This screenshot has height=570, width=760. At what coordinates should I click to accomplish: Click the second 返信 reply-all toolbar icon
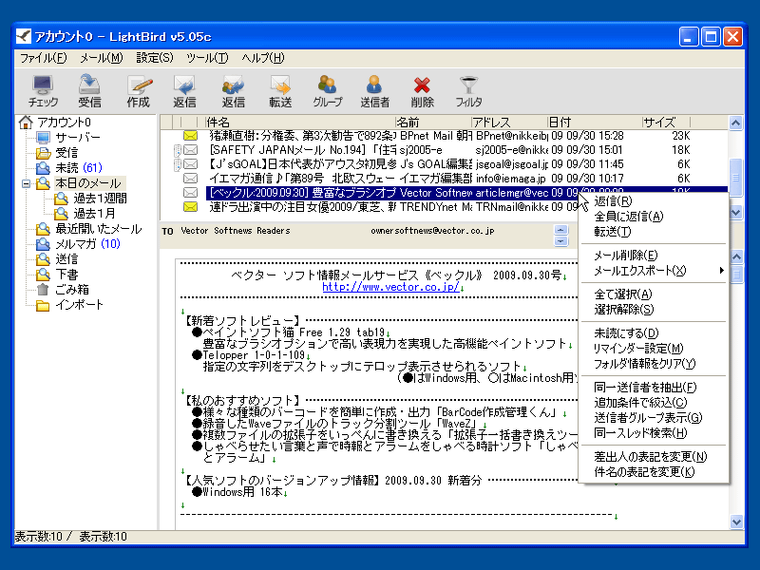coord(233,91)
